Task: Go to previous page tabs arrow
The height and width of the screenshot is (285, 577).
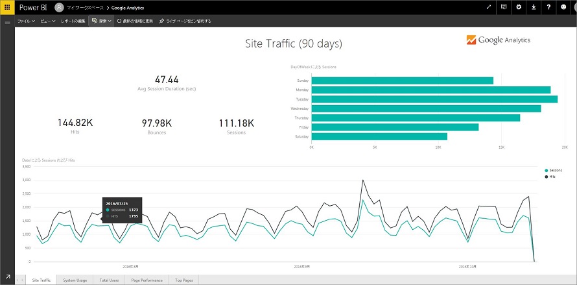Action: point(18,280)
